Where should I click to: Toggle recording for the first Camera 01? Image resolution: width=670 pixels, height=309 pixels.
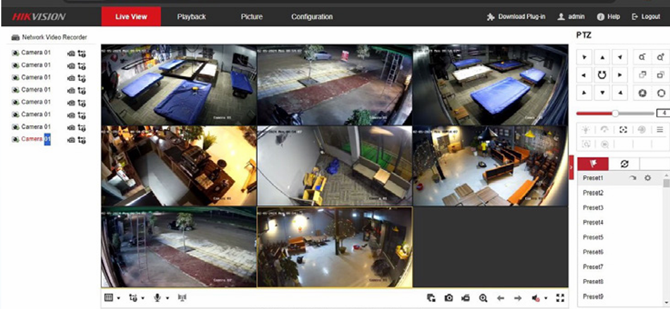pyautogui.click(x=71, y=53)
